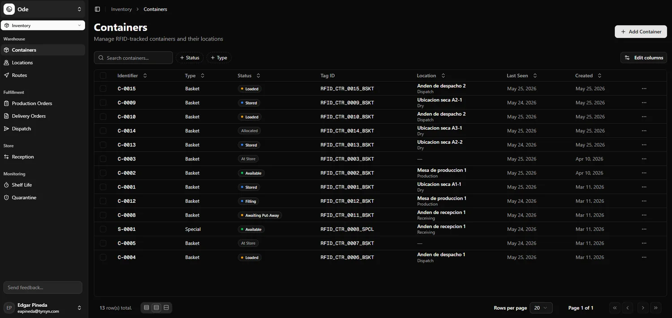The height and width of the screenshot is (318, 672).
Task: Check the row C-0001 checkbox
Action: pyautogui.click(x=103, y=187)
